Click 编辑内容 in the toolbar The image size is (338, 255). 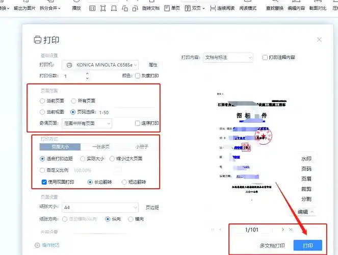pos(296,8)
